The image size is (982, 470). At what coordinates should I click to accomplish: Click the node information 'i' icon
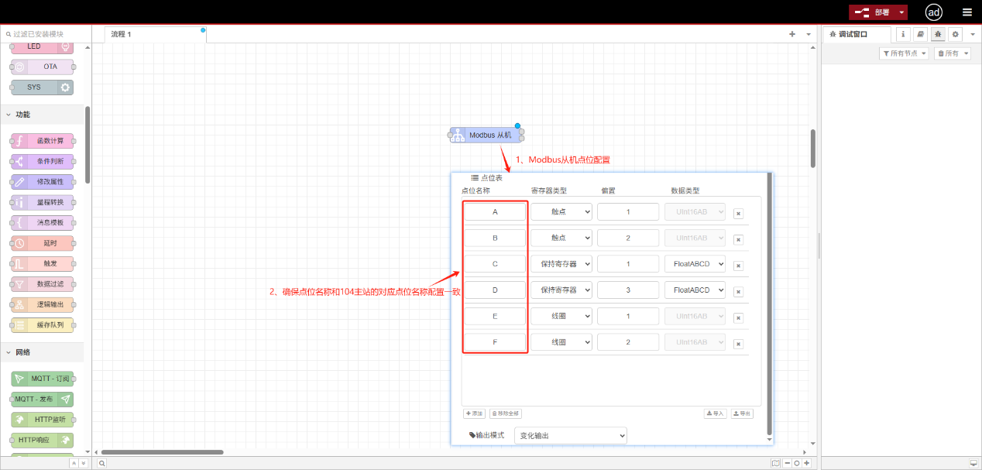[903, 34]
